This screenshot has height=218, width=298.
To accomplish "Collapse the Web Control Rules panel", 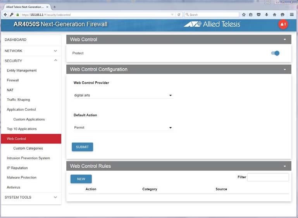I will pyautogui.click(x=285, y=166).
